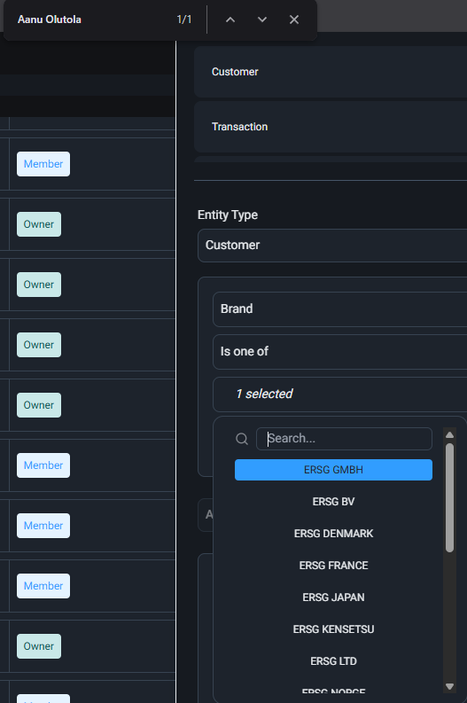This screenshot has height=703, width=467.
Task: Focus the brand Search field
Action: (344, 439)
